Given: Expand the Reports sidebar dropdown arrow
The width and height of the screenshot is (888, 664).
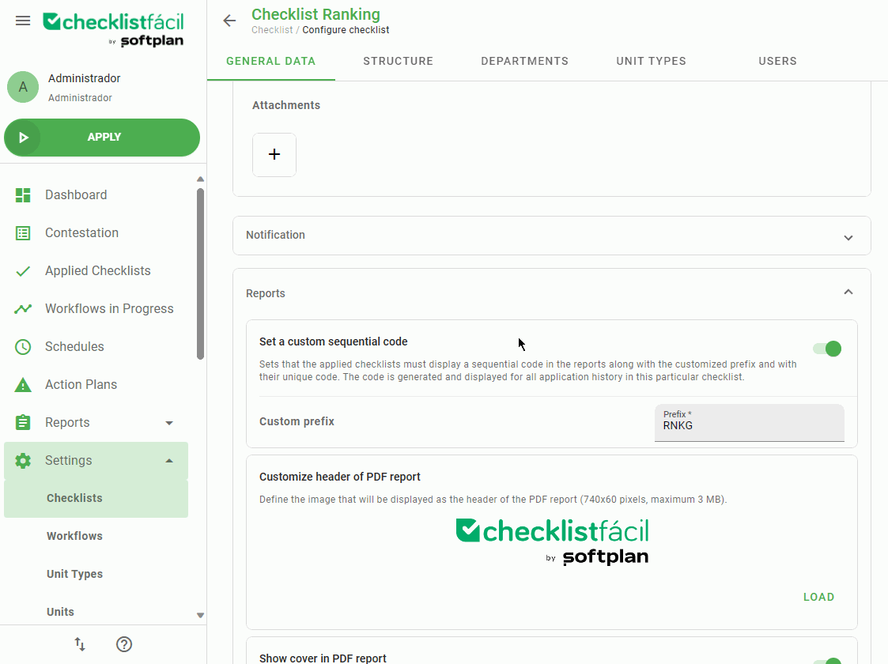Looking at the screenshot, I should click(x=168, y=423).
